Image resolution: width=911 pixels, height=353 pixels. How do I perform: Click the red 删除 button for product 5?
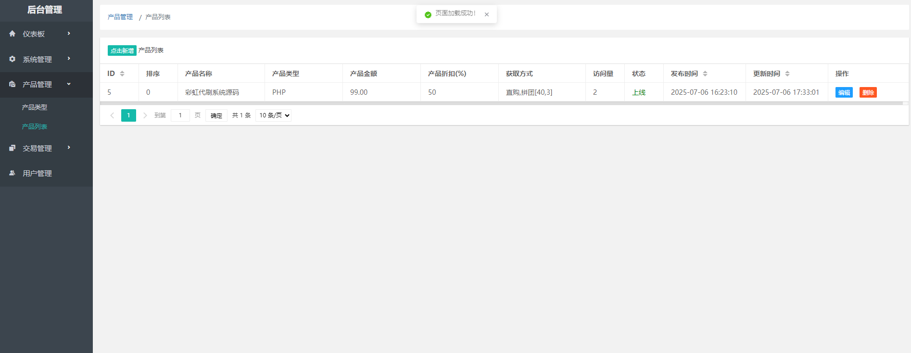tap(868, 92)
